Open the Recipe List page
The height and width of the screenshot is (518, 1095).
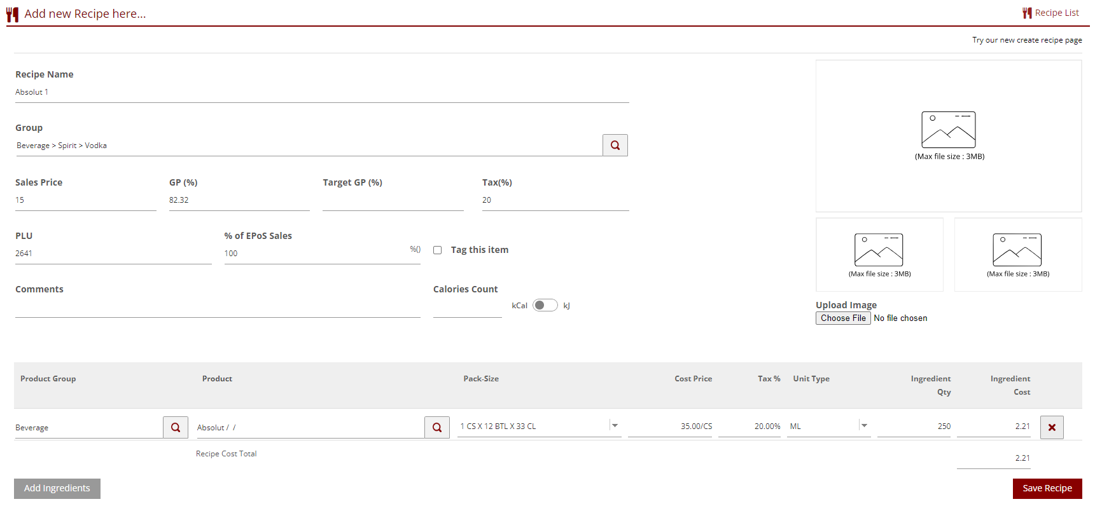[x=1056, y=13]
